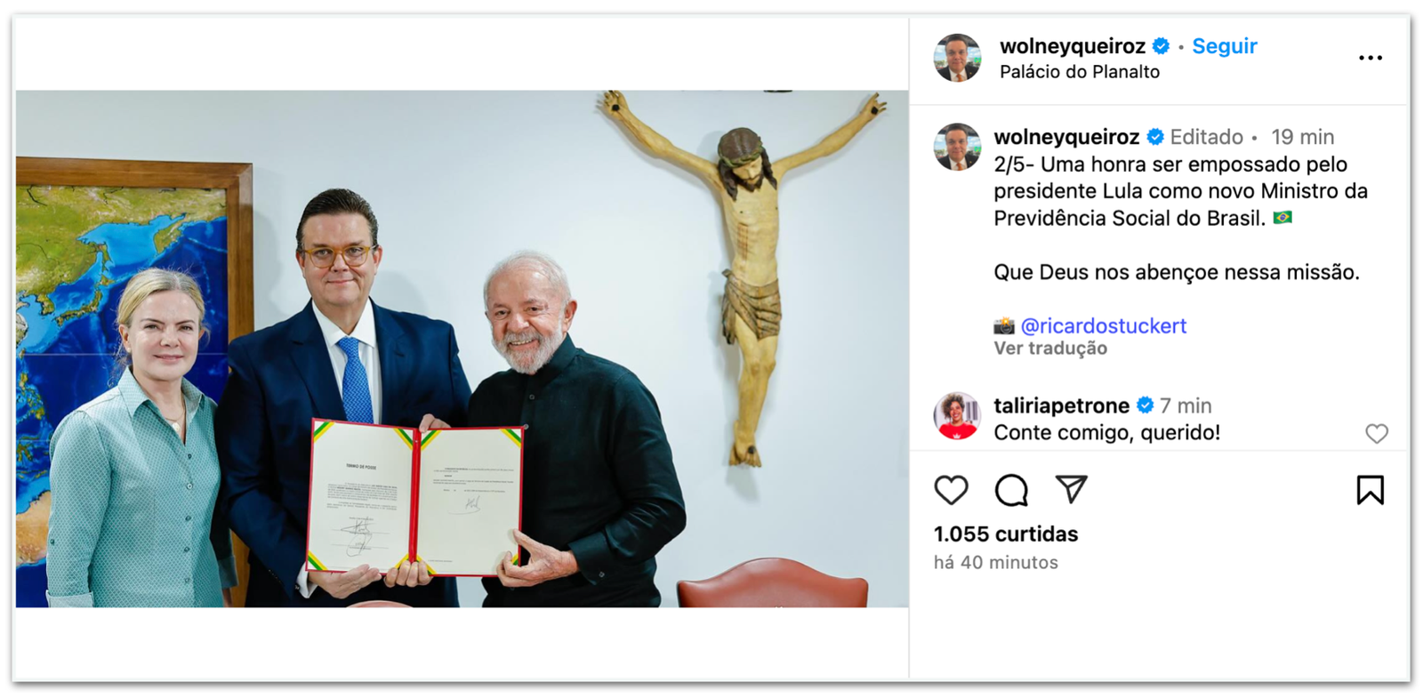This screenshot has height=698, width=1423.
Task: Open the @ricardostuckert profile mention
Action: (x=1104, y=326)
